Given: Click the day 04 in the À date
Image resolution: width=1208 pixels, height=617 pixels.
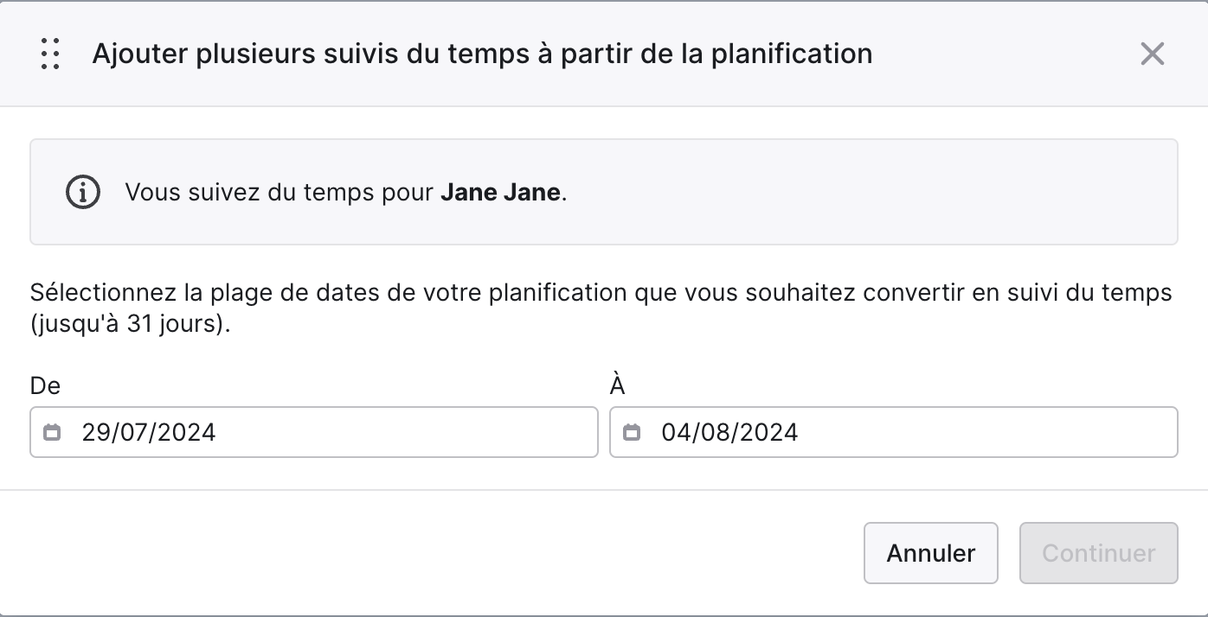Looking at the screenshot, I should click(676, 432).
